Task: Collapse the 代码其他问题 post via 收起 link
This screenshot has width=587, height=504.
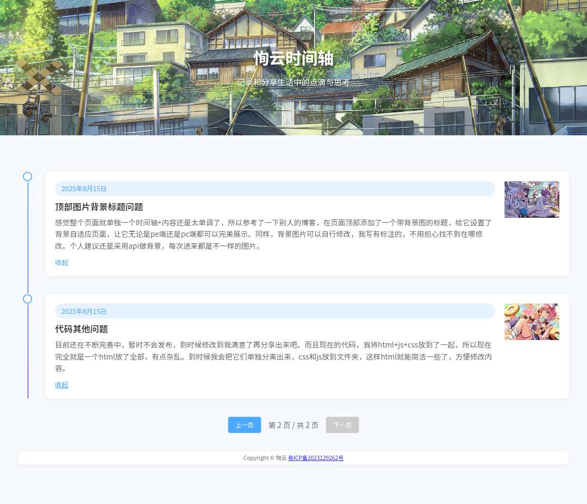Action: 61,385
